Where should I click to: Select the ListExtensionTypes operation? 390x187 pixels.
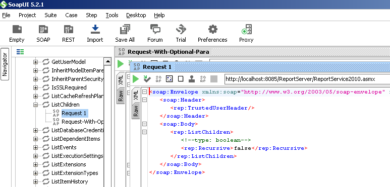pyautogui.click(x=75, y=173)
